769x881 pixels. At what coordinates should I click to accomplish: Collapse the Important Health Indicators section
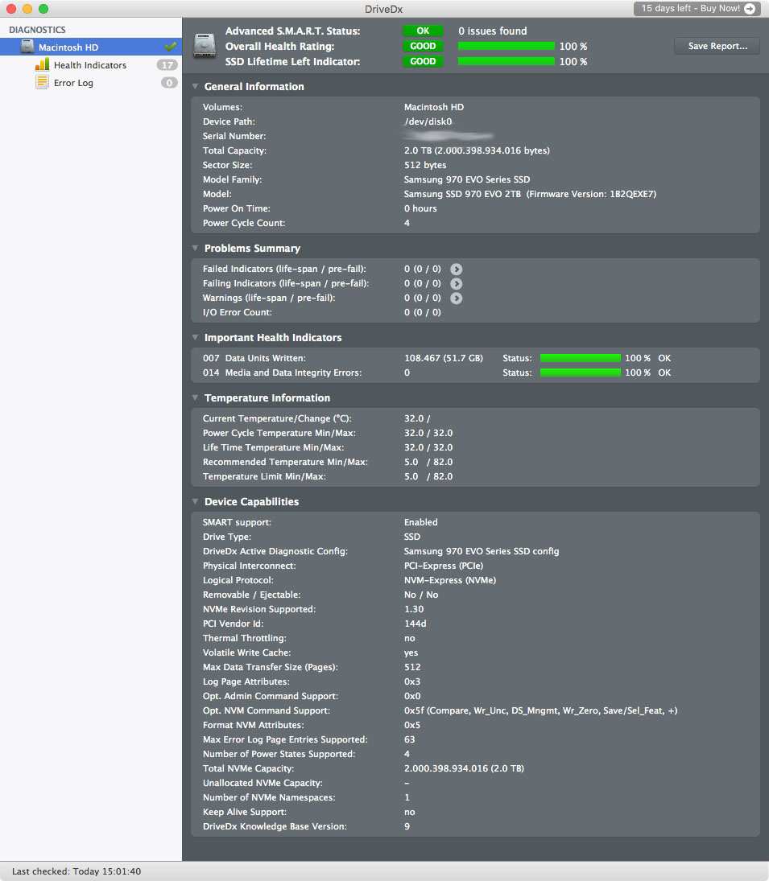tap(195, 338)
